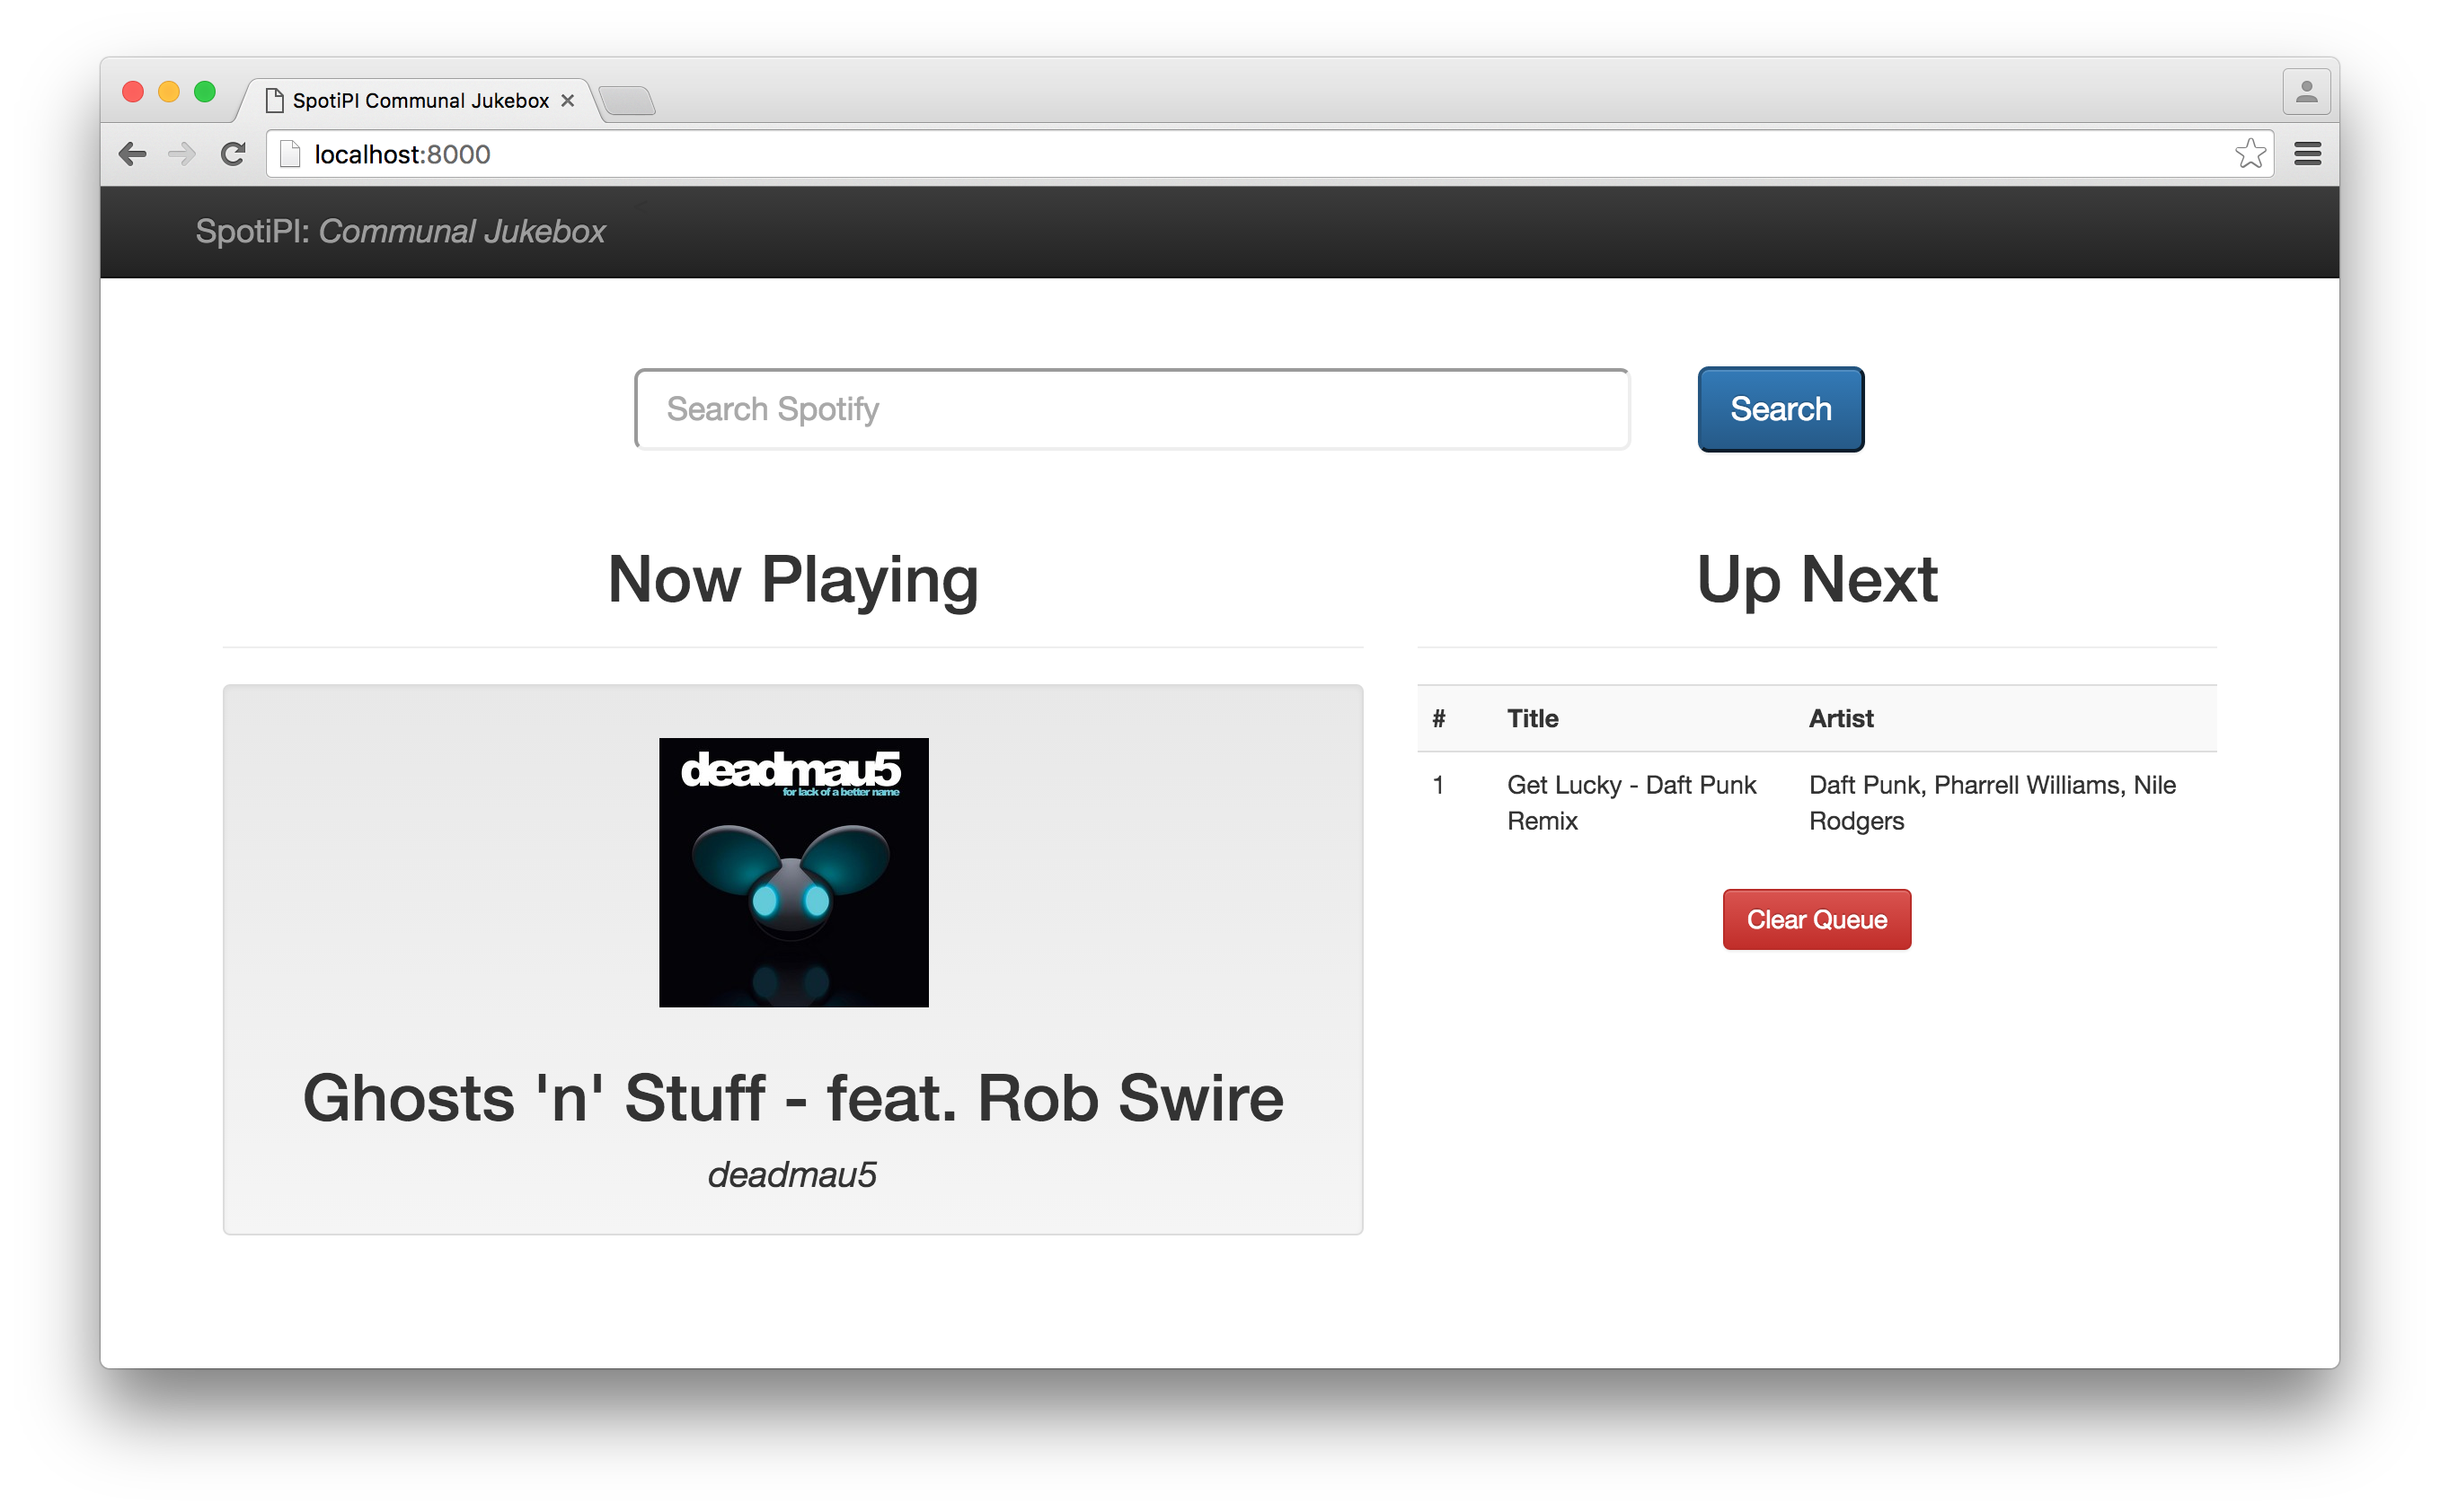Open a new browser tab

(x=627, y=101)
